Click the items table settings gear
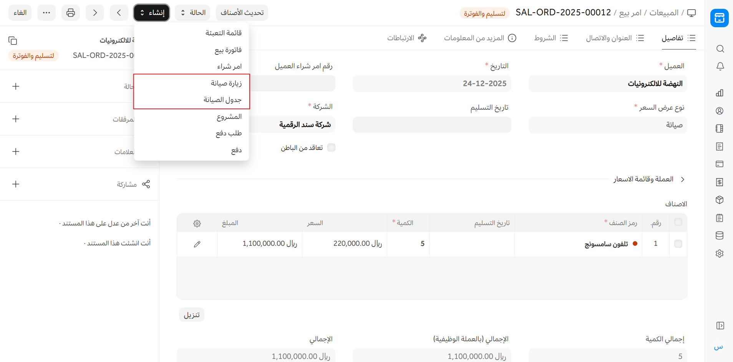Screen dimensions: 733x362 coord(197,224)
